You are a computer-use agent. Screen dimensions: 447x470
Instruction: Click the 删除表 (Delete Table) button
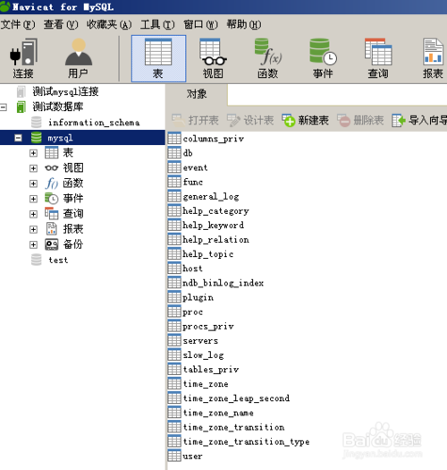[x=360, y=120]
